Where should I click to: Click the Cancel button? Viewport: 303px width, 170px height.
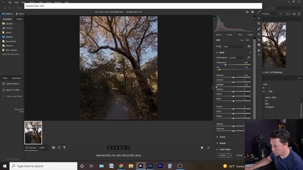[239, 155]
